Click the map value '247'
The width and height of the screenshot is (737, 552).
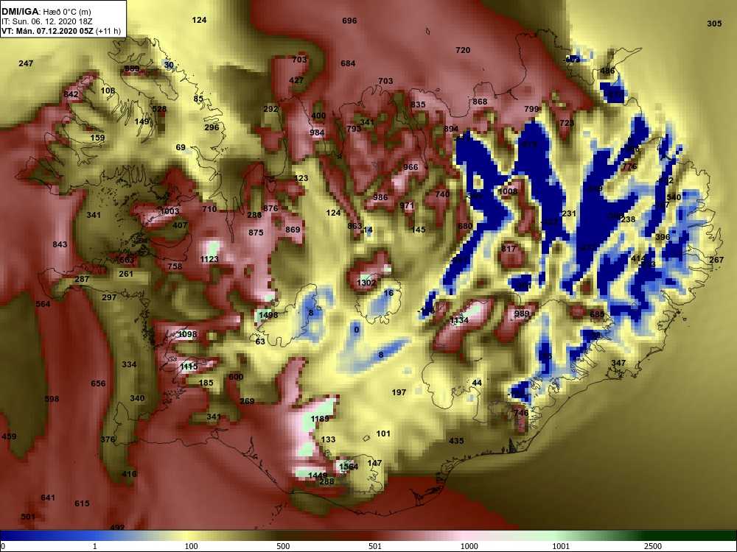(26, 63)
